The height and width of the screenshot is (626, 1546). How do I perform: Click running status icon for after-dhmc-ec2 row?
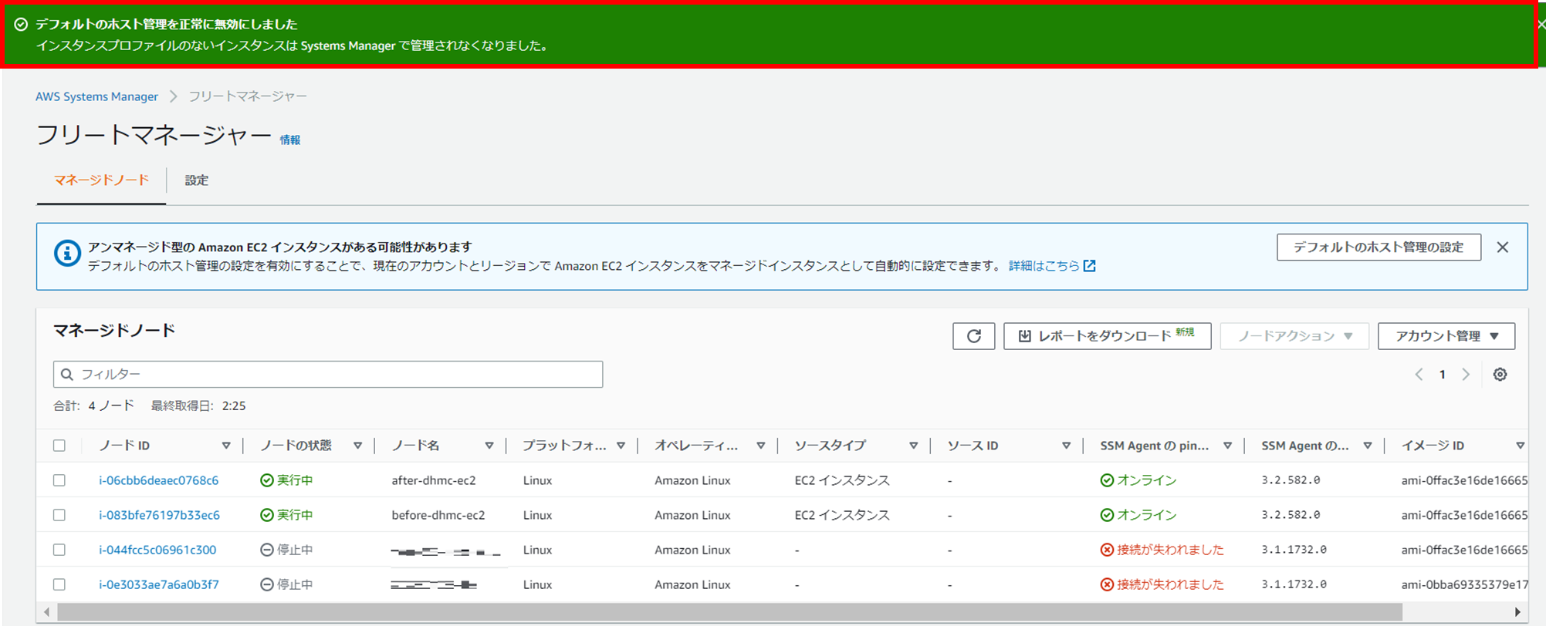(x=267, y=480)
